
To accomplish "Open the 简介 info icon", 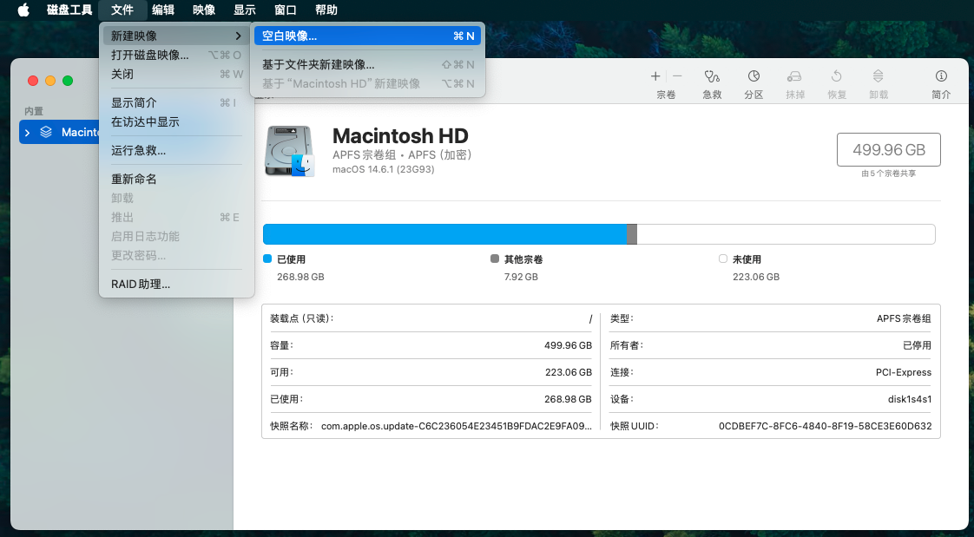I will pyautogui.click(x=941, y=76).
